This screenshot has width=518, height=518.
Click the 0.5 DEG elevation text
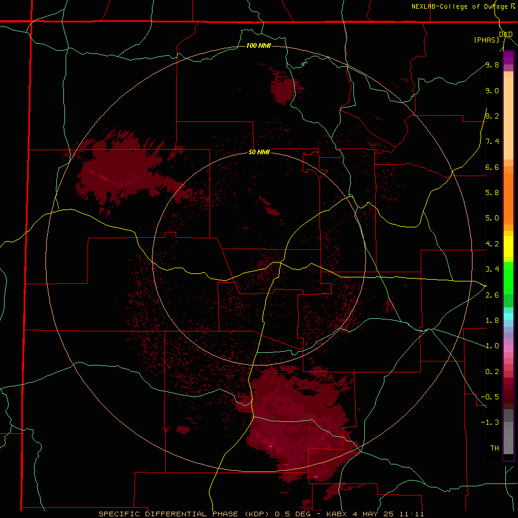(x=292, y=514)
